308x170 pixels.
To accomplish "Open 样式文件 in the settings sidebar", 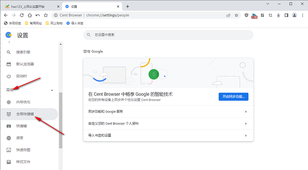I will (29, 162).
